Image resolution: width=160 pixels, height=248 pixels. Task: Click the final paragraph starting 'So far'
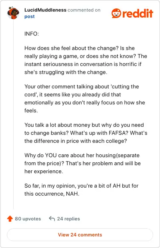pyautogui.click(x=81, y=190)
